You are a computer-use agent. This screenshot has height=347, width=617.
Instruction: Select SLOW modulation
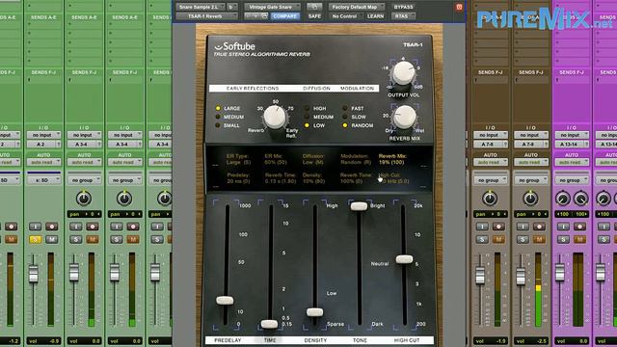point(354,117)
